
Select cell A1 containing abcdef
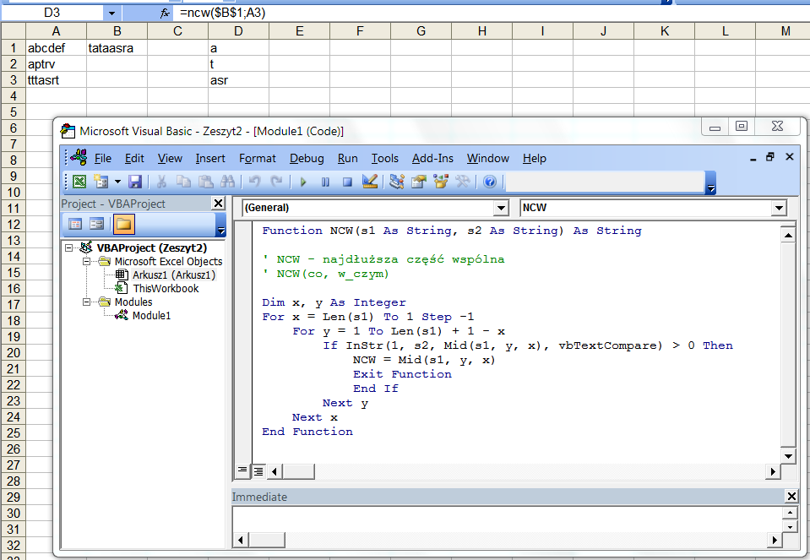click(x=57, y=48)
